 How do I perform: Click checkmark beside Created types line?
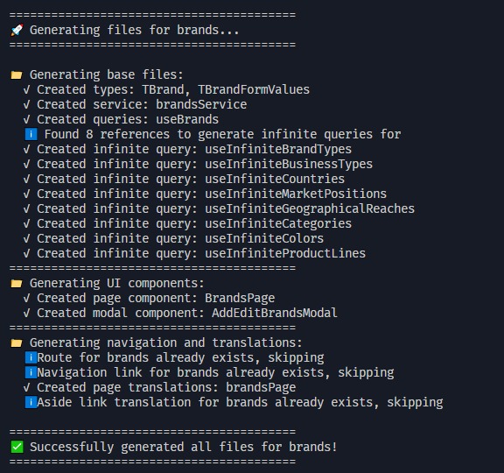[x=26, y=89]
